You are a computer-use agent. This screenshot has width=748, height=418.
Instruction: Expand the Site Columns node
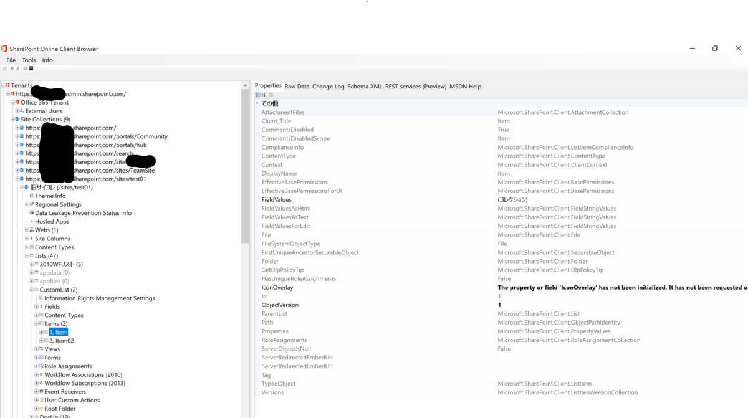pos(27,239)
